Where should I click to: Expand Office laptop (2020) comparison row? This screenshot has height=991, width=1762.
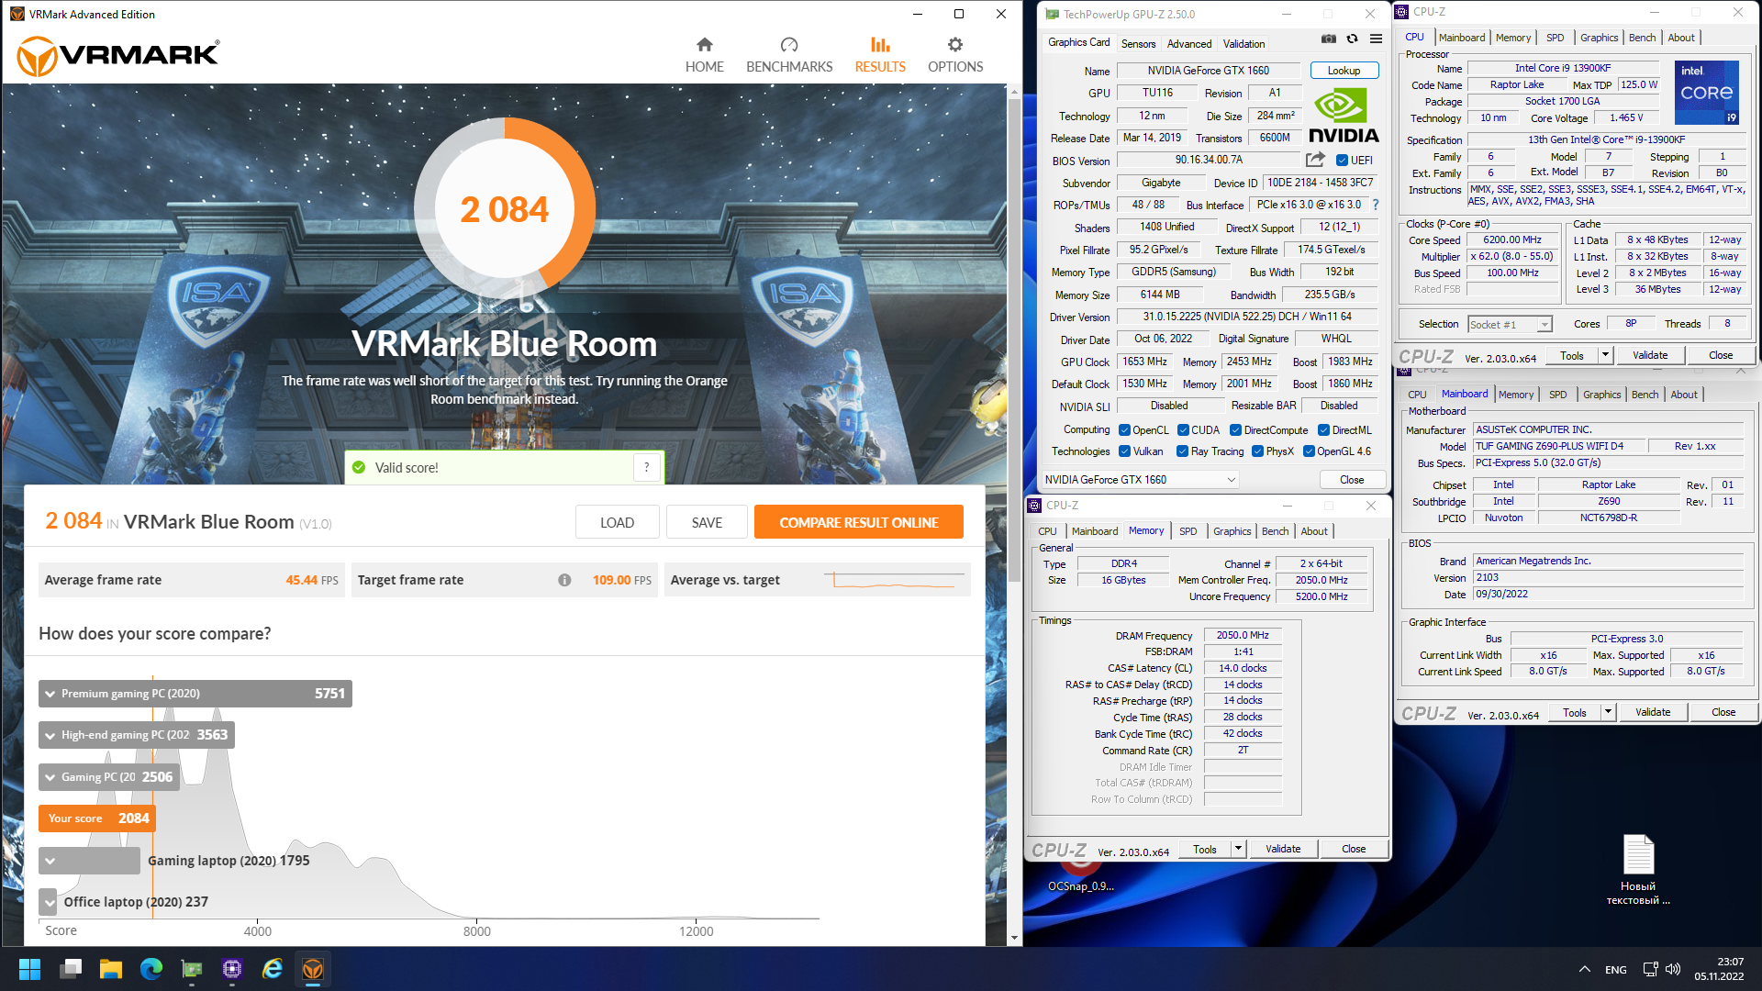coord(49,902)
